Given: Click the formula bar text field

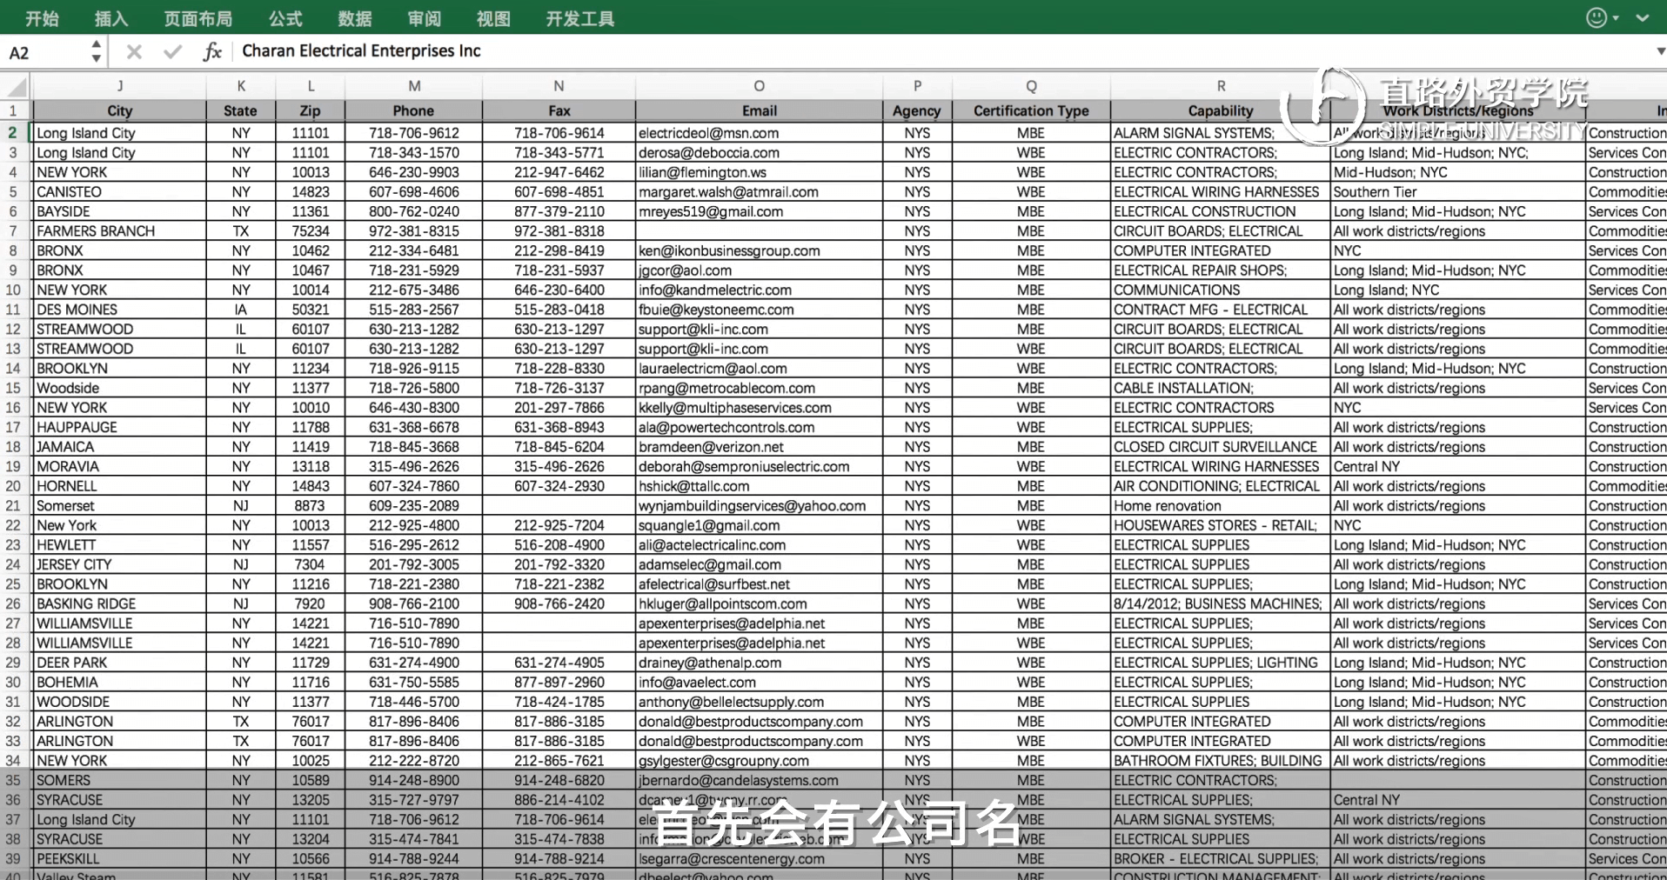Looking at the screenshot, I should pyautogui.click(x=942, y=51).
